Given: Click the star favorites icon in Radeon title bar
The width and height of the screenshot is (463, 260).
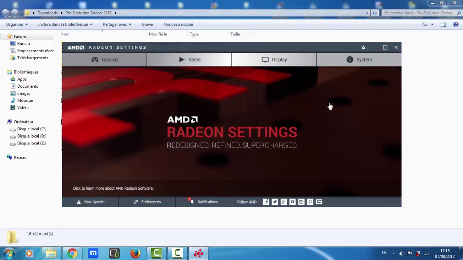Looking at the screenshot, I should (x=364, y=47).
